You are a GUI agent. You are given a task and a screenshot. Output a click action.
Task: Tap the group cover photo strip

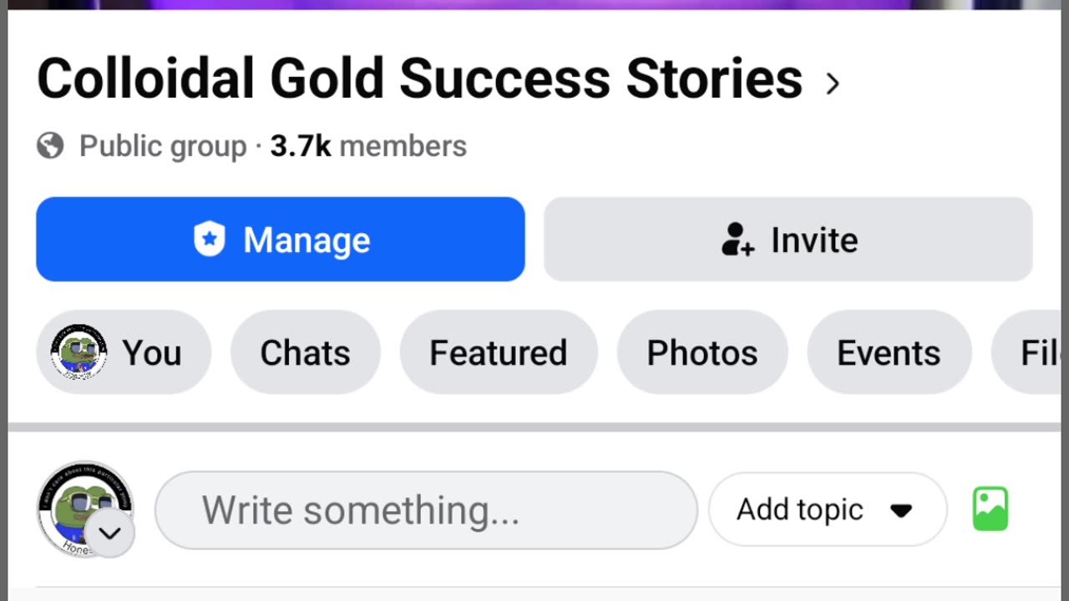534,4
